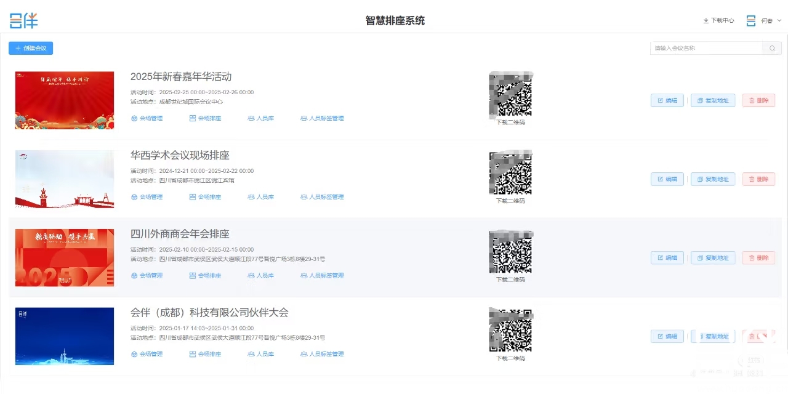
Task: Click the location text 成都世纪城国际会议中心
Action: tap(191, 102)
